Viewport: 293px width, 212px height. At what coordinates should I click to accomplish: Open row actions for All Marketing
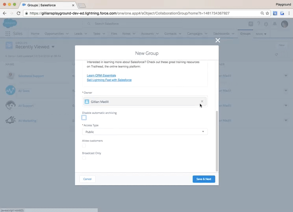(286, 121)
